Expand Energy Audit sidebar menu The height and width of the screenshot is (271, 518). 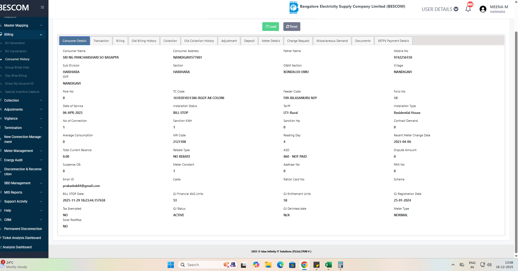pyautogui.click(x=22, y=160)
